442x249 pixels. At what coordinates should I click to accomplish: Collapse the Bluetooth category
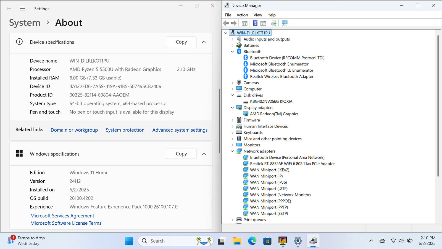pos(232,52)
